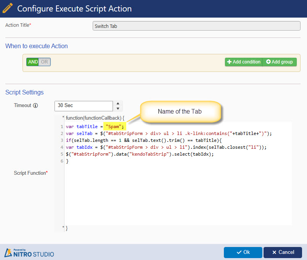Click the Add group button
Screen dimensions: 307x260
coord(280,62)
